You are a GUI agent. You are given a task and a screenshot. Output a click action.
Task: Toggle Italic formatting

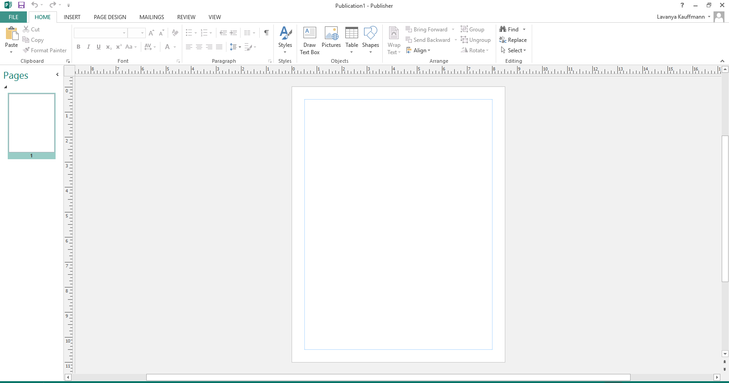point(88,47)
